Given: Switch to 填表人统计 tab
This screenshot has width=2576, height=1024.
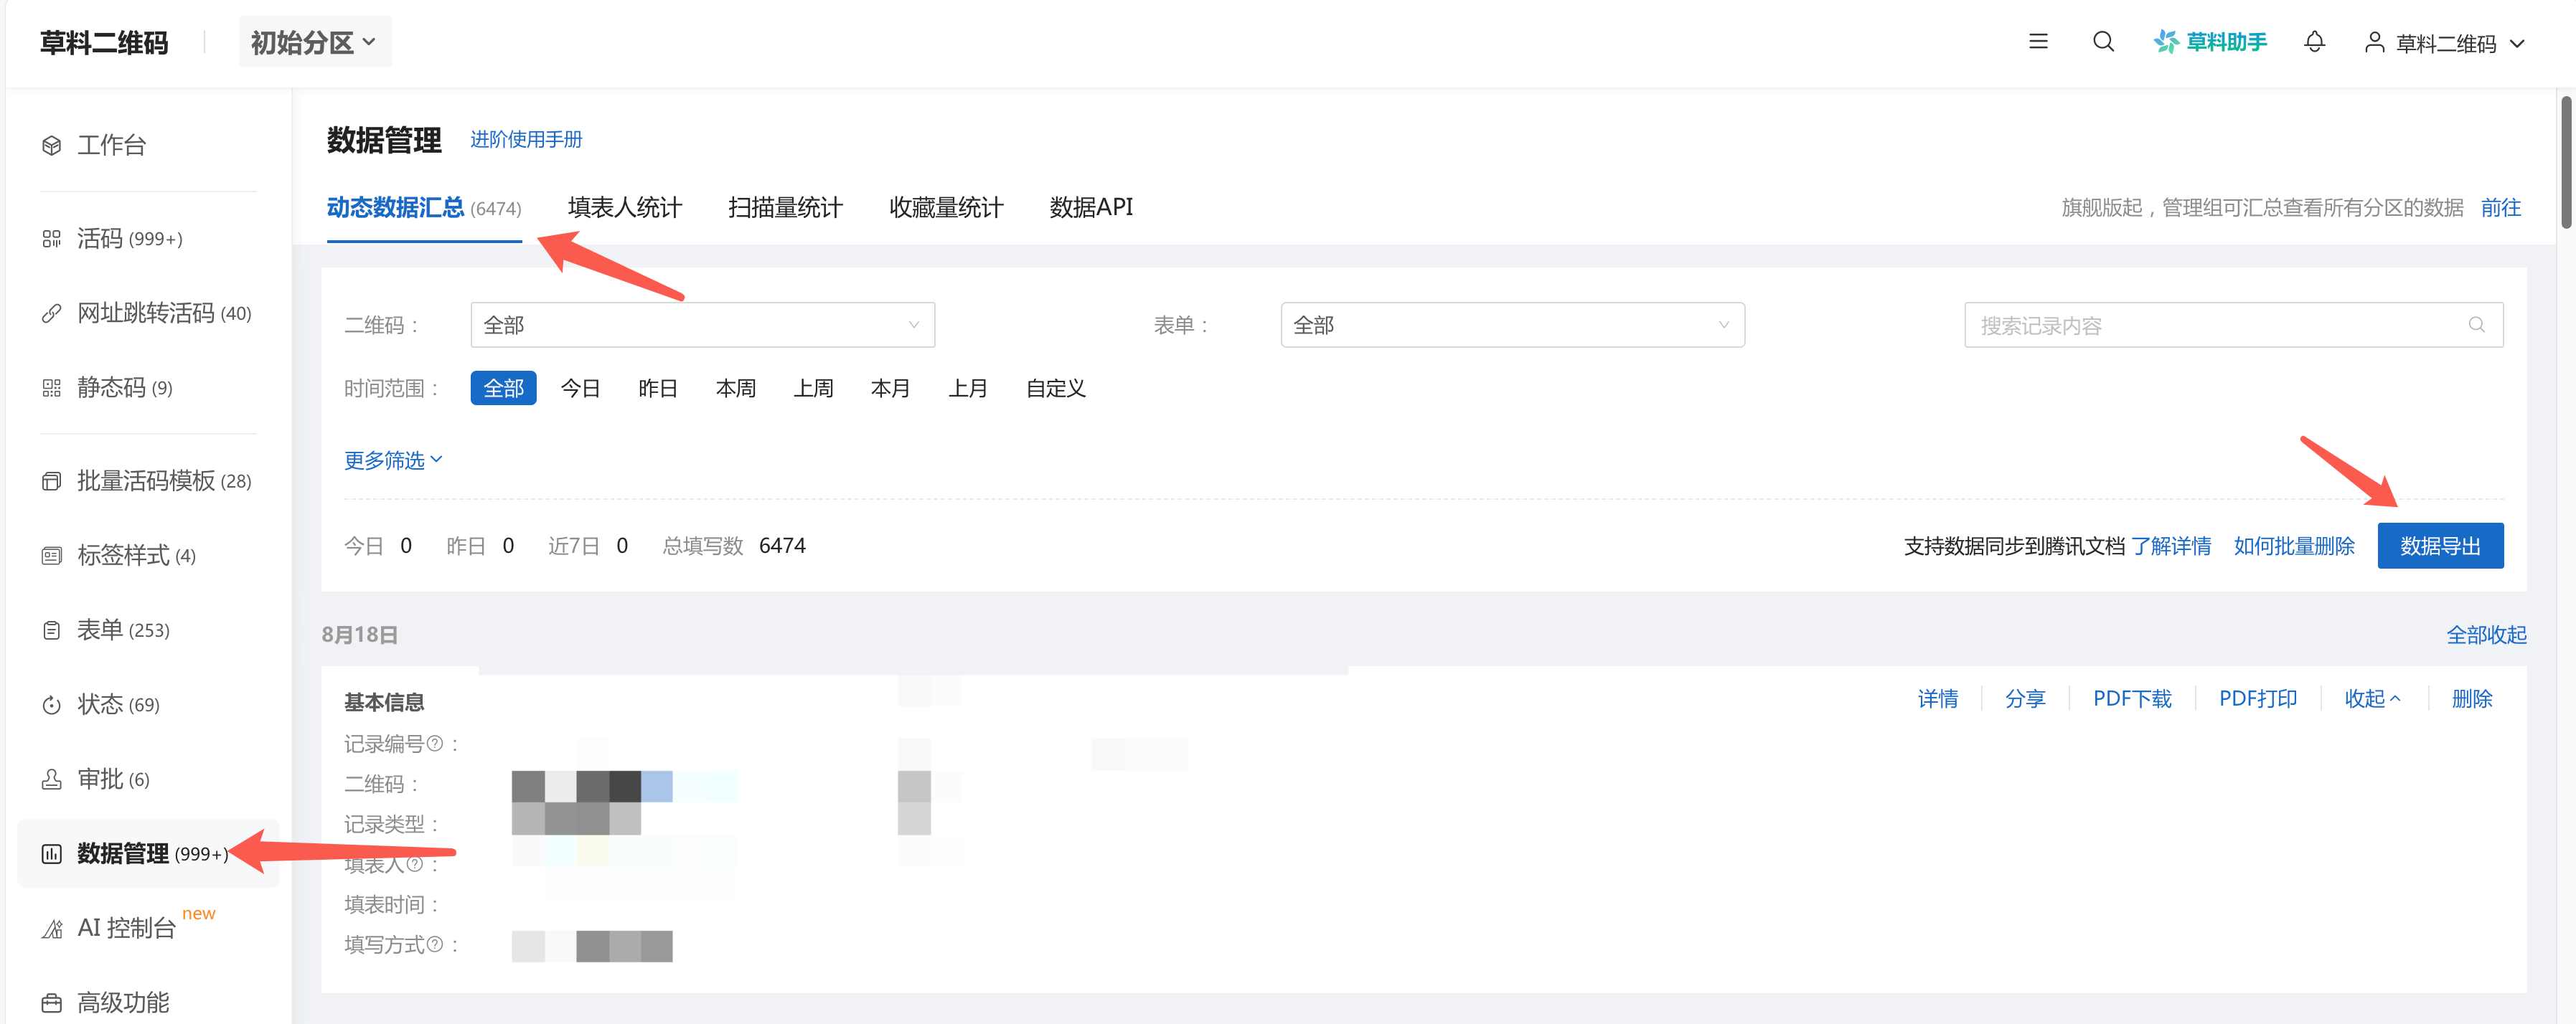Looking at the screenshot, I should (x=625, y=208).
